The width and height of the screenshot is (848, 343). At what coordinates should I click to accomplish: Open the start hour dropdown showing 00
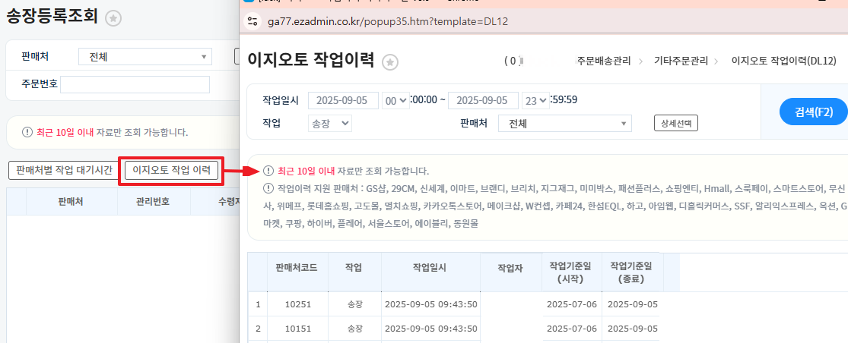[x=395, y=101]
